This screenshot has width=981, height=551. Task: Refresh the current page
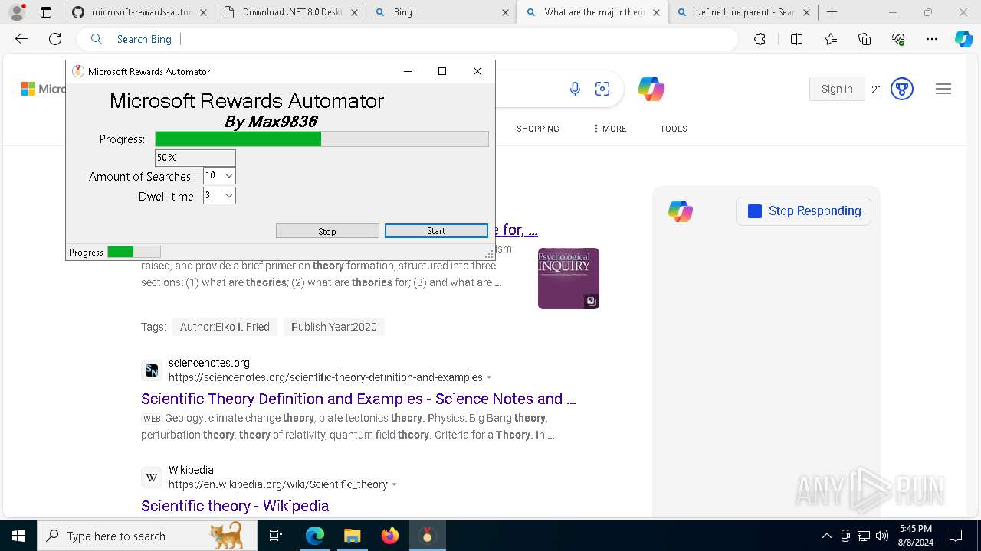click(x=55, y=39)
